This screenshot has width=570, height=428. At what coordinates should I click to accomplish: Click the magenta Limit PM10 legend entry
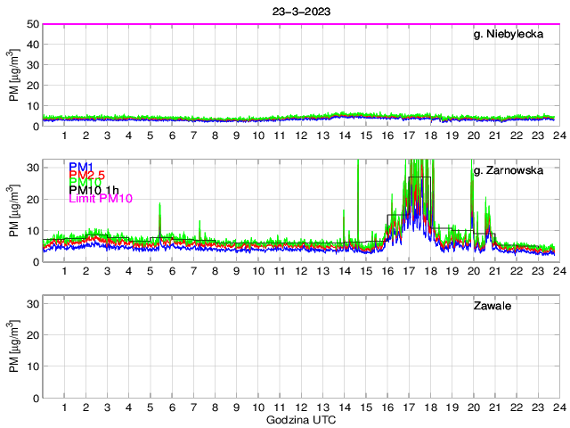[101, 199]
